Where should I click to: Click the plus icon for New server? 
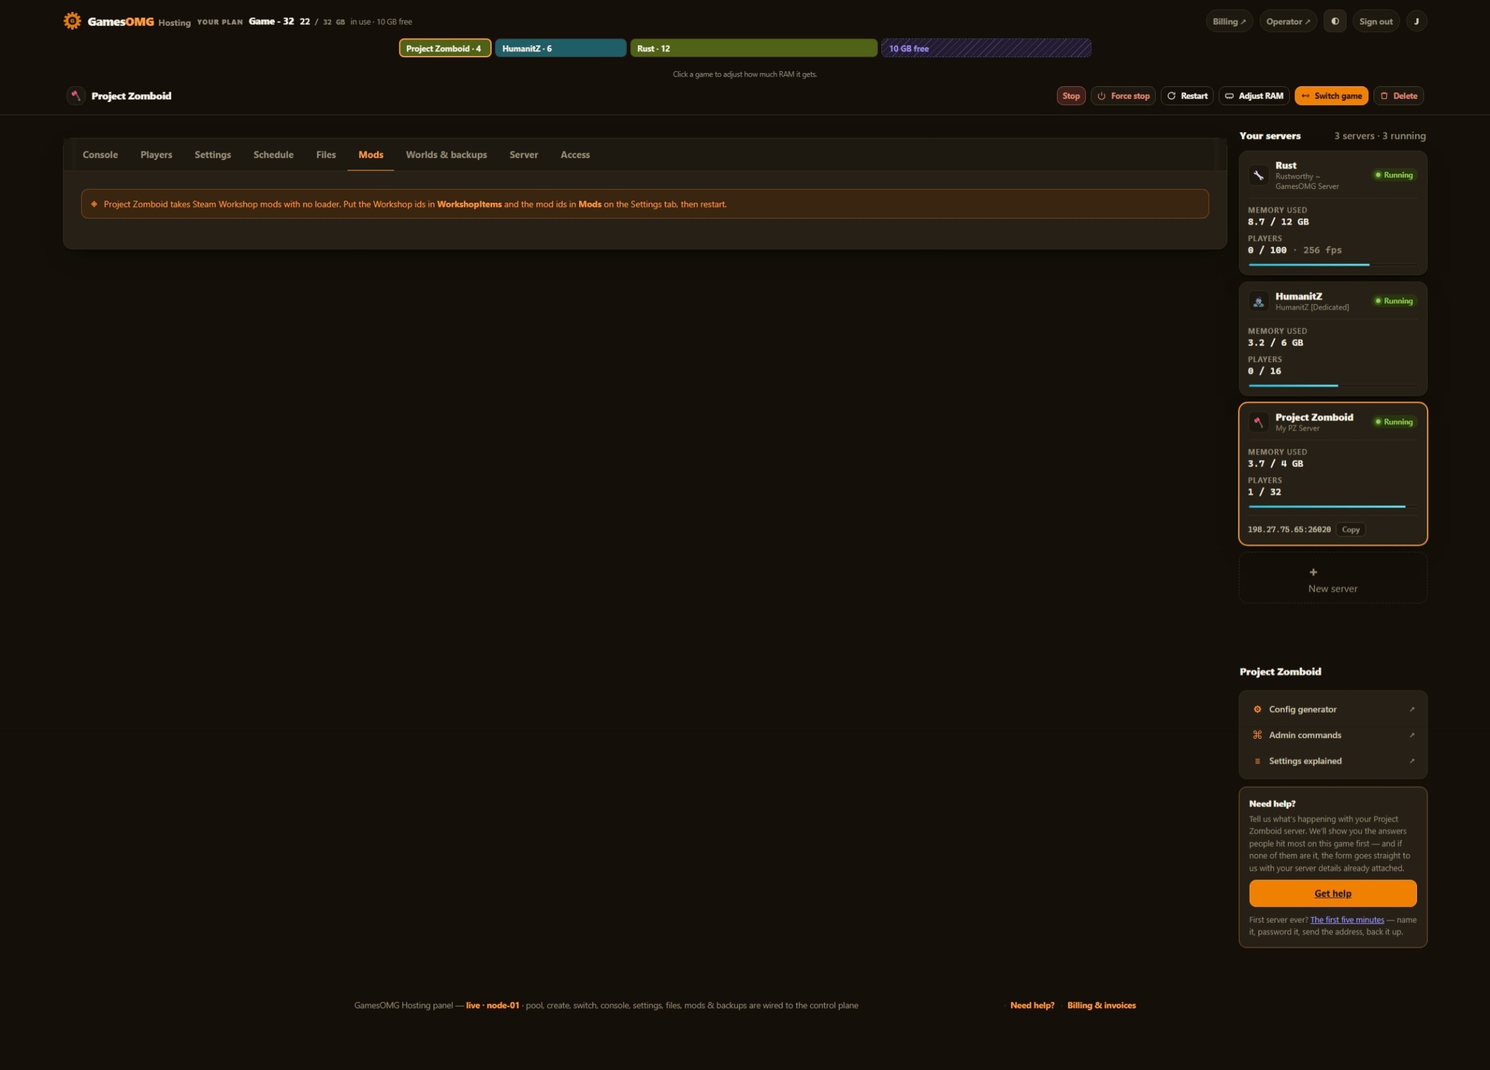1313,572
